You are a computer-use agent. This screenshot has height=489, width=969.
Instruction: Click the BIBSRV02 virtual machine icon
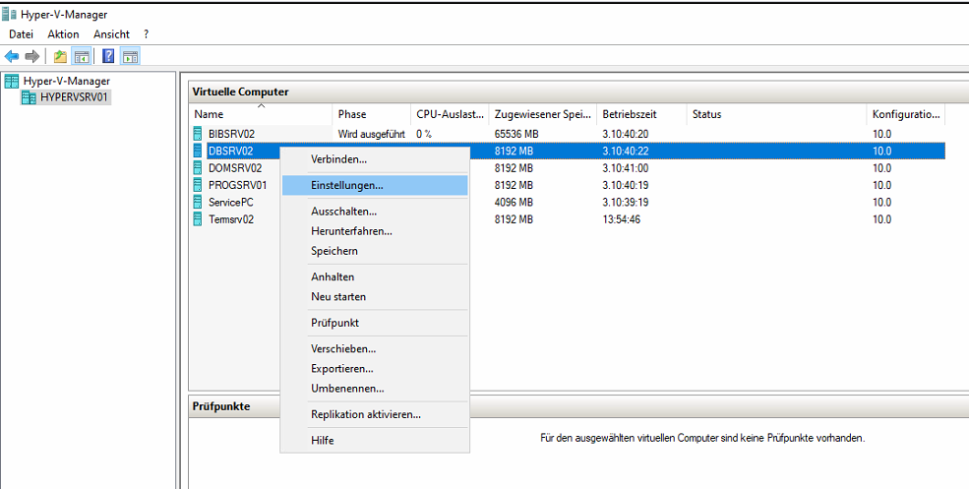[x=198, y=134]
